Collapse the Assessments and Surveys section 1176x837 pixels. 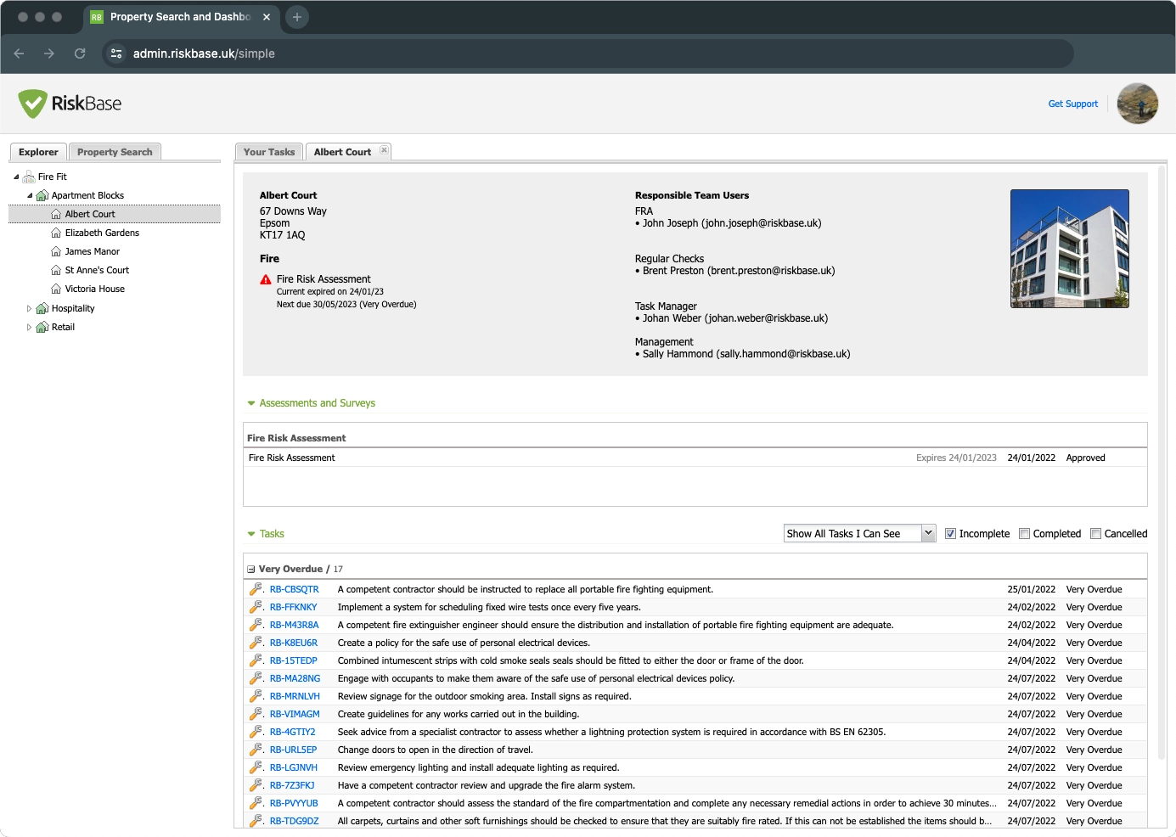[x=251, y=403]
